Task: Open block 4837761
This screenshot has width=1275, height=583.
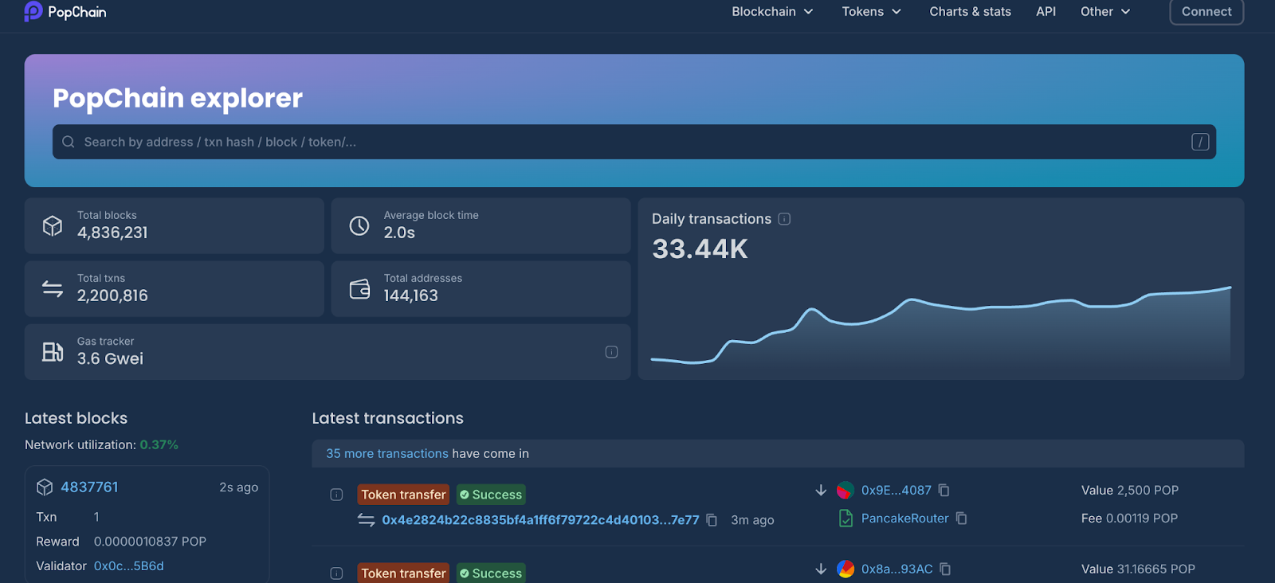Action: tap(89, 487)
